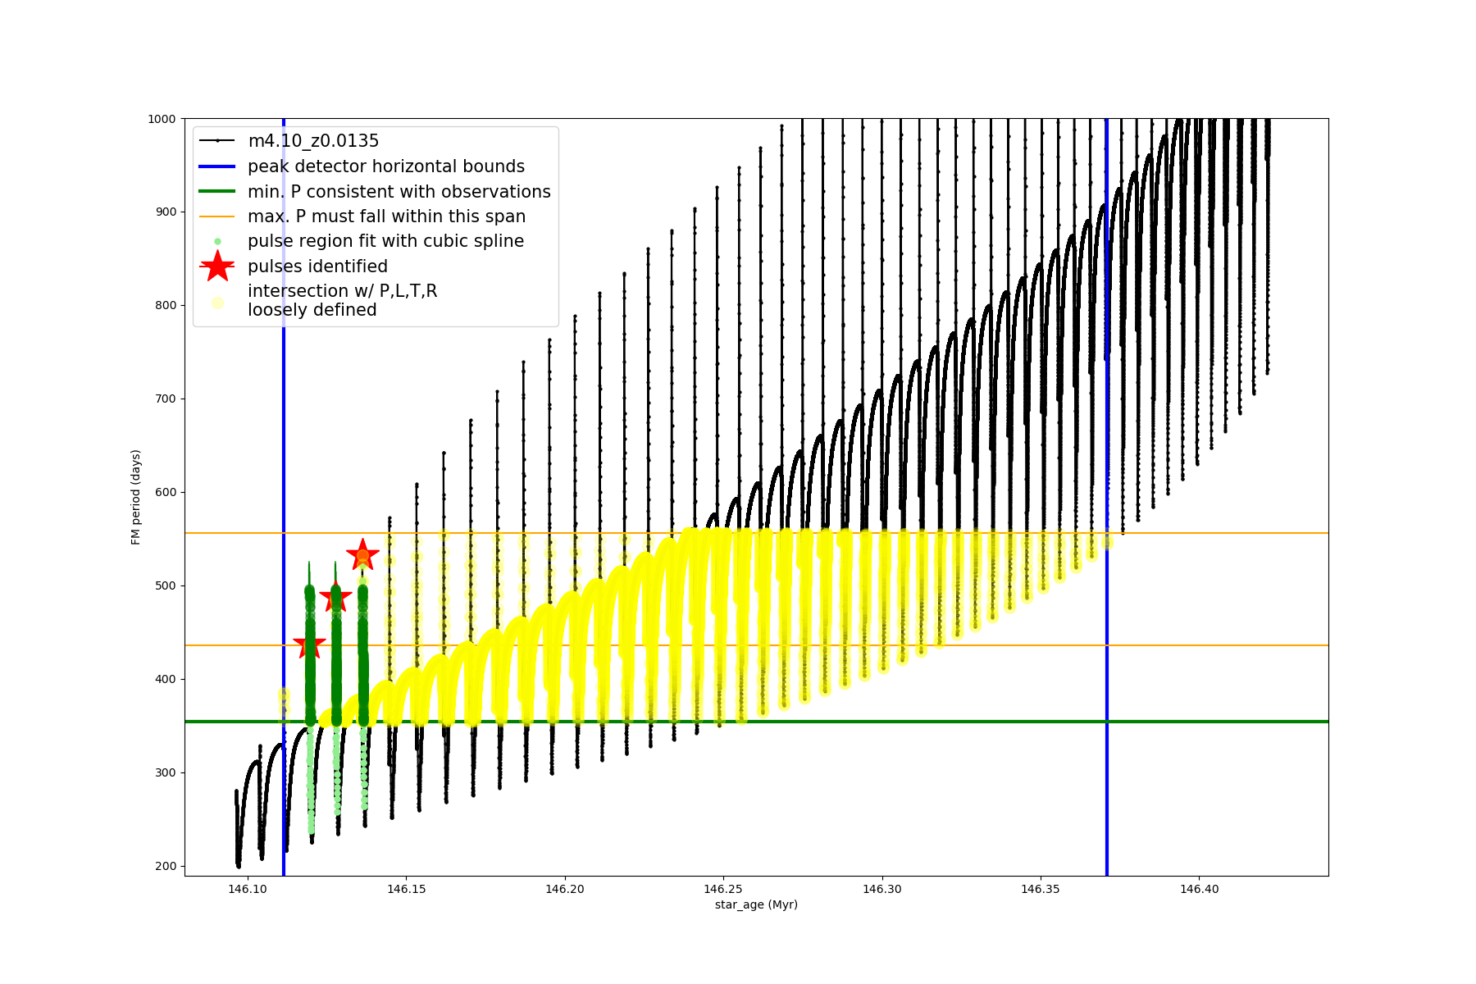
Task: Click 'max. P must fall within this span'
Action: [x=386, y=216]
